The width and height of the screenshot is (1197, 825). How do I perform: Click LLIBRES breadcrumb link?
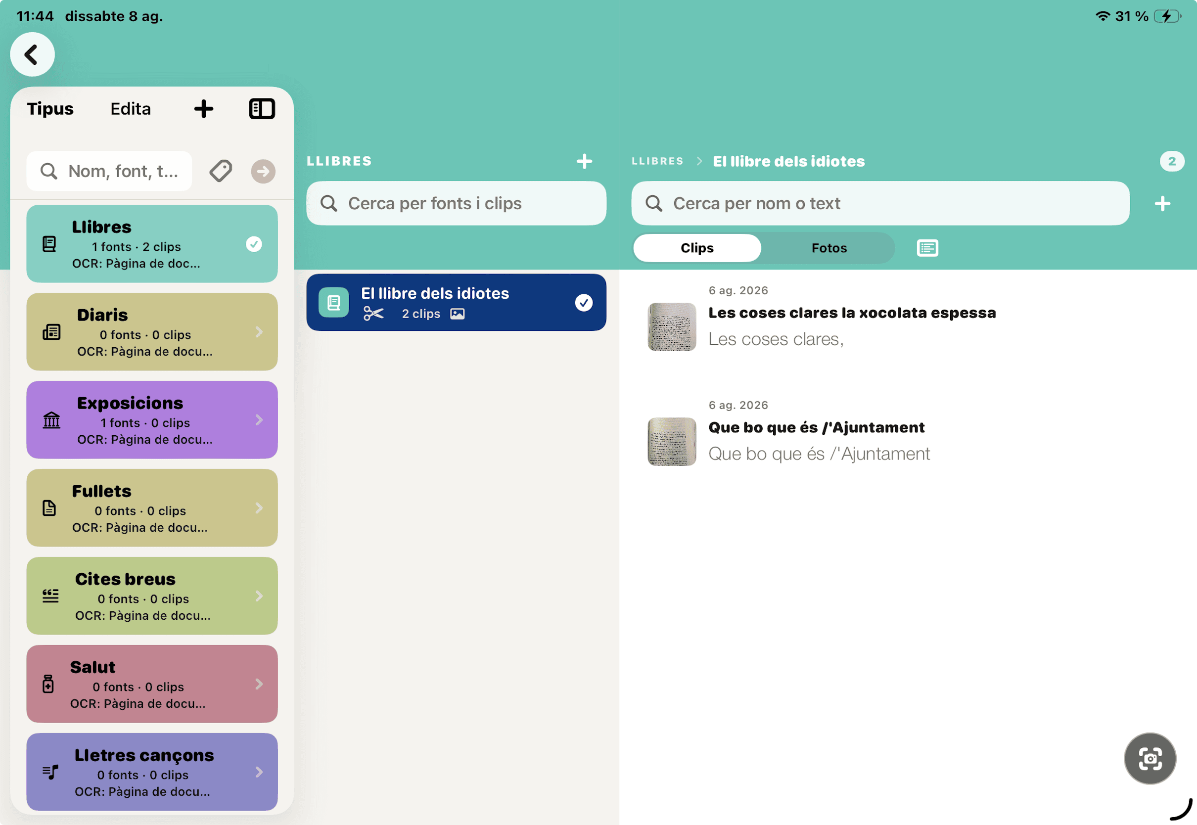pyautogui.click(x=657, y=161)
